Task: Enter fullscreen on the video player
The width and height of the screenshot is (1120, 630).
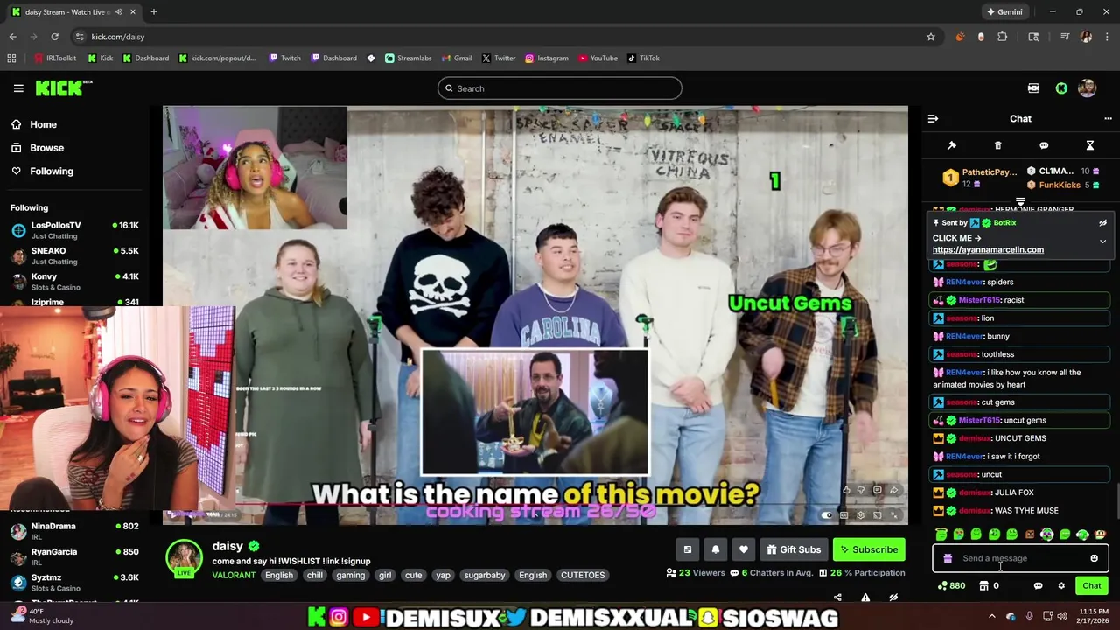Action: click(x=893, y=515)
